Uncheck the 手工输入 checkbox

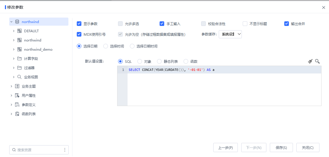click(162, 24)
